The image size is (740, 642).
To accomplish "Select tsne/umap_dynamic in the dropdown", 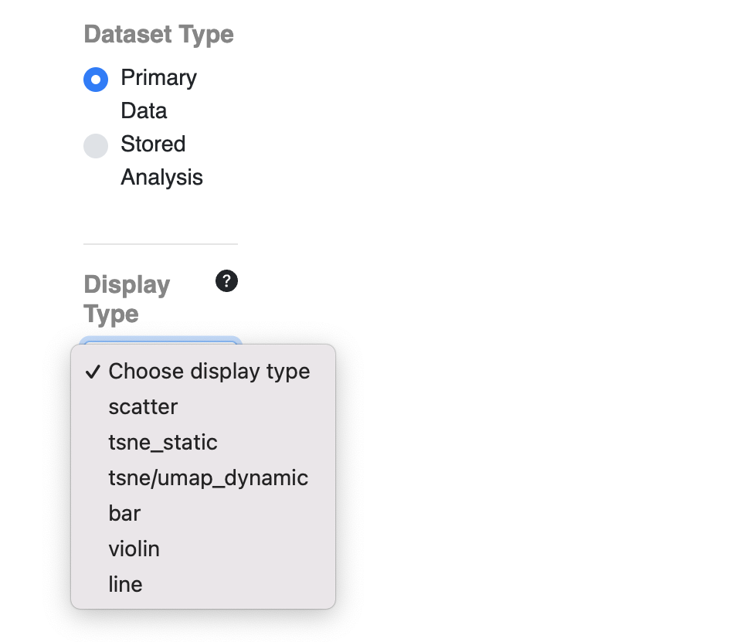I will [203, 477].
